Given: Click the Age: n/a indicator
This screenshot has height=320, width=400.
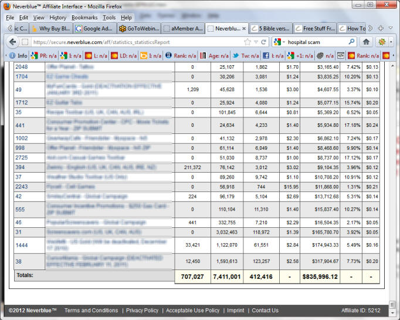Looking at the screenshot, I should click(214, 56).
